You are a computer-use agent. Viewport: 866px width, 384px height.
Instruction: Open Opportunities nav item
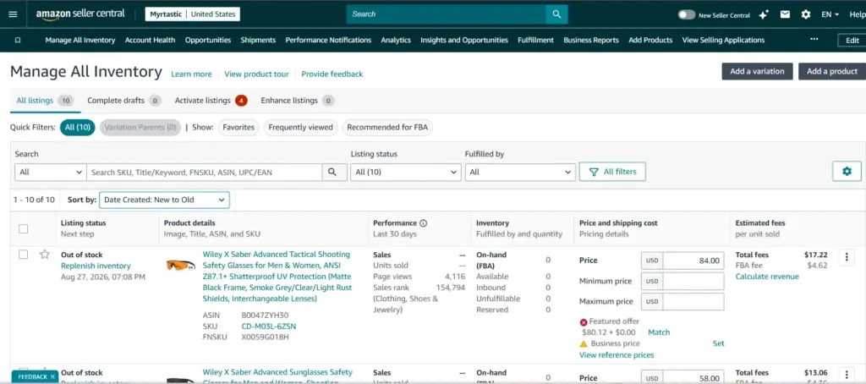(x=208, y=41)
